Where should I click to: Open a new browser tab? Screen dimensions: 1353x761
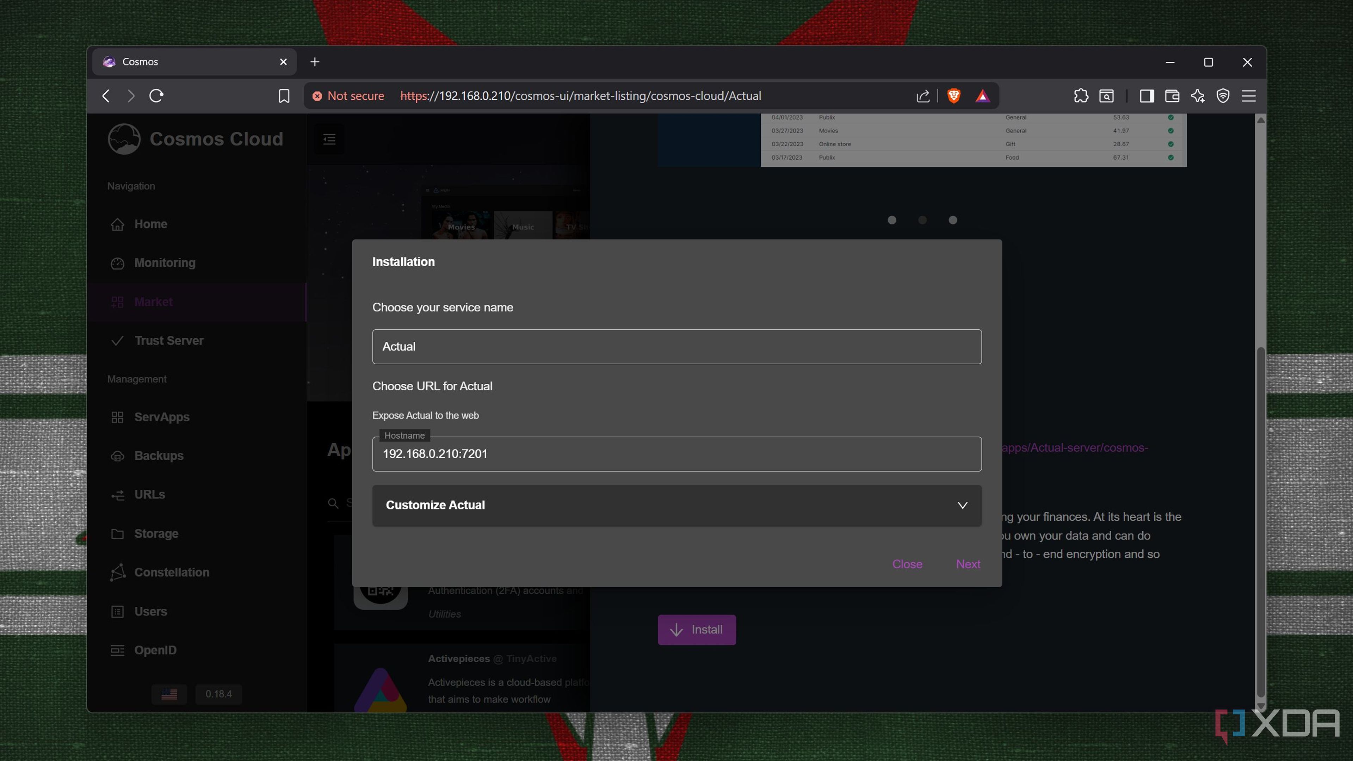coord(315,62)
